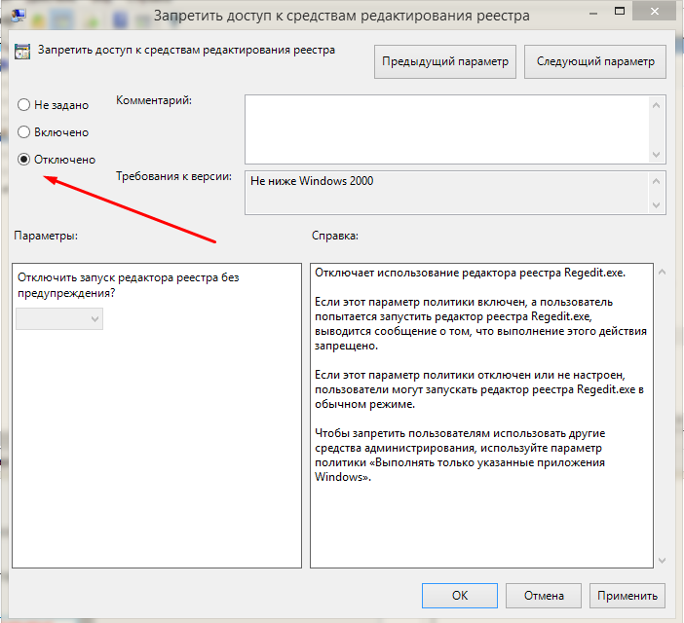Click the up arrow of the comment scrollbar

coord(658,103)
